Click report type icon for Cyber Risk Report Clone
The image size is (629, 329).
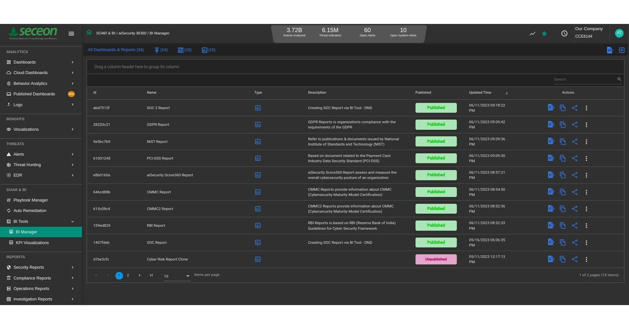point(258,259)
